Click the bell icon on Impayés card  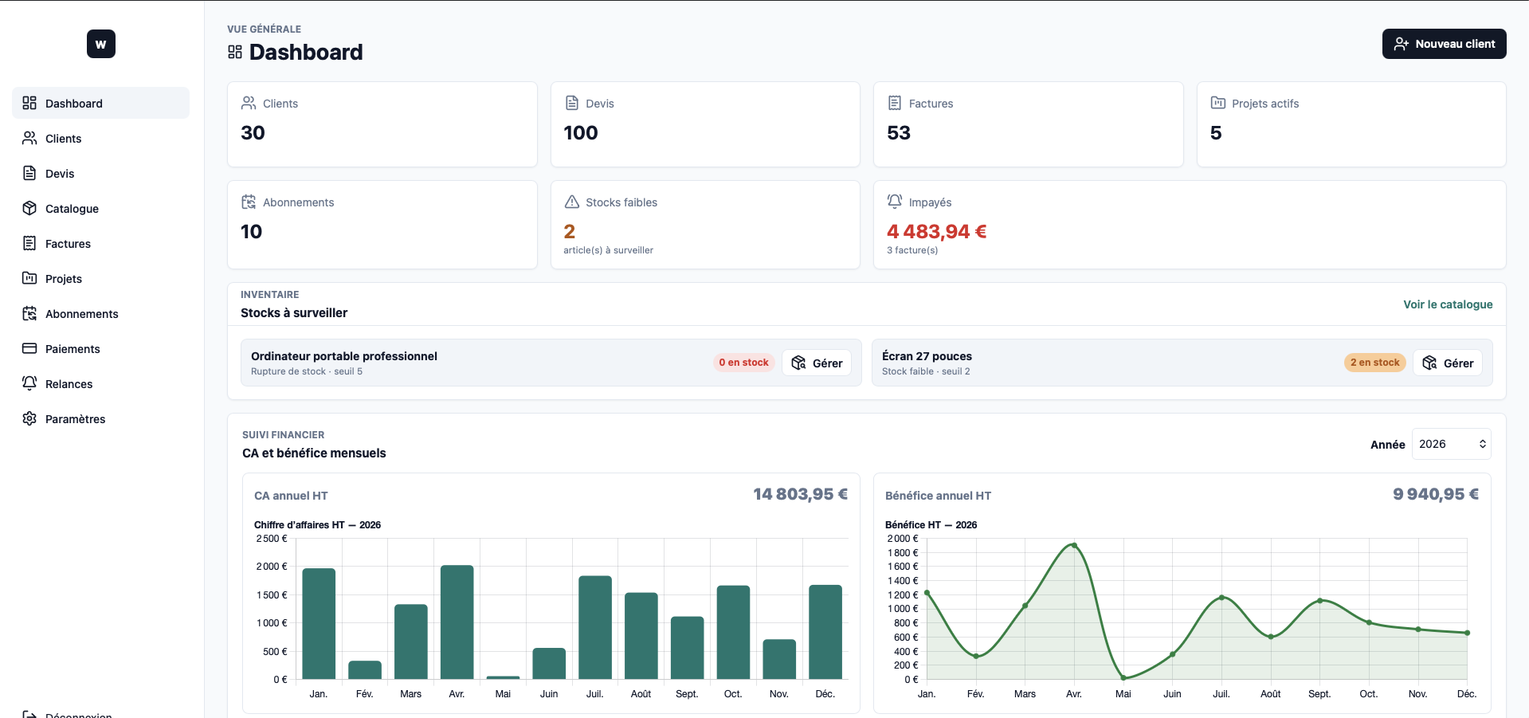tap(895, 202)
